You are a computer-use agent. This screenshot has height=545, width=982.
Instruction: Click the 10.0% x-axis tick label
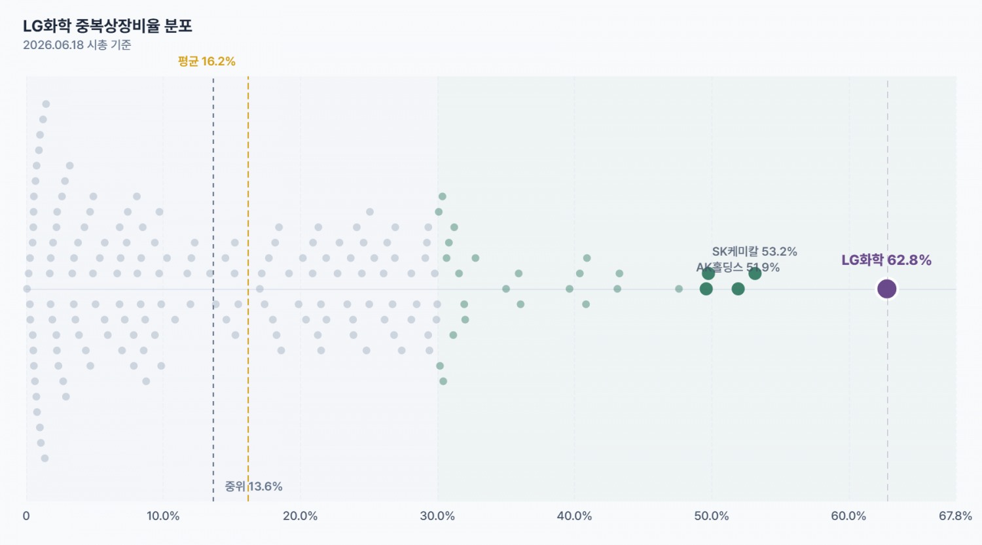click(163, 516)
